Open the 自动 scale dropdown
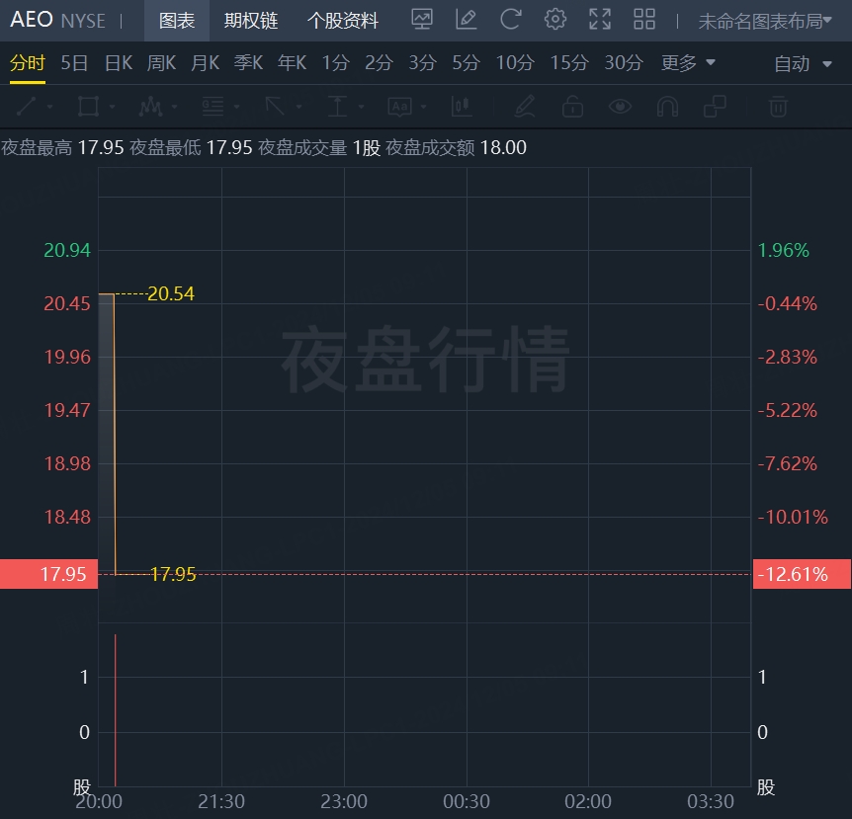The image size is (852, 819). tap(803, 64)
